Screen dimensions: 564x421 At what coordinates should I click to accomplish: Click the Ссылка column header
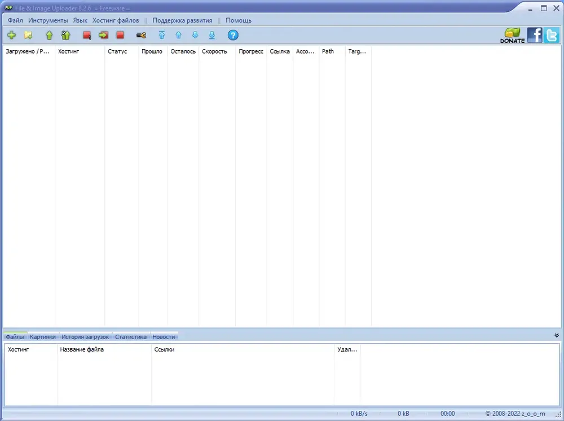[x=280, y=51]
